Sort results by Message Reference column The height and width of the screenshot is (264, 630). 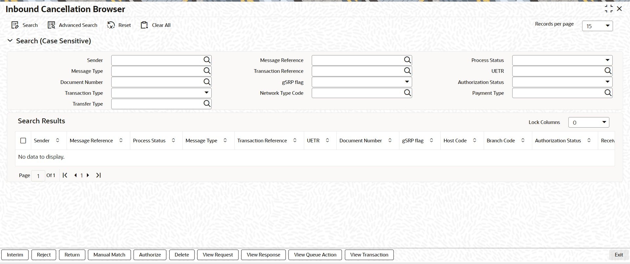(121, 140)
